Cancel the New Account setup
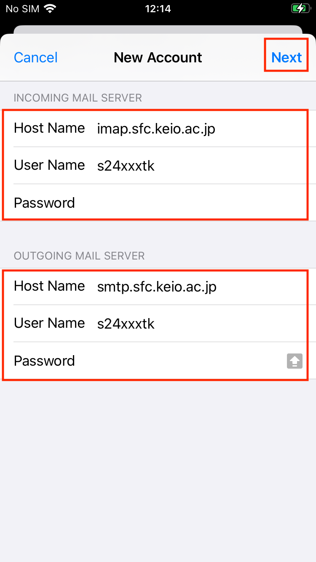 (36, 57)
